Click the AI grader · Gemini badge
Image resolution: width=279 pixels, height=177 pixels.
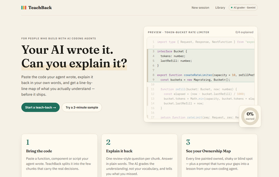click(x=243, y=8)
